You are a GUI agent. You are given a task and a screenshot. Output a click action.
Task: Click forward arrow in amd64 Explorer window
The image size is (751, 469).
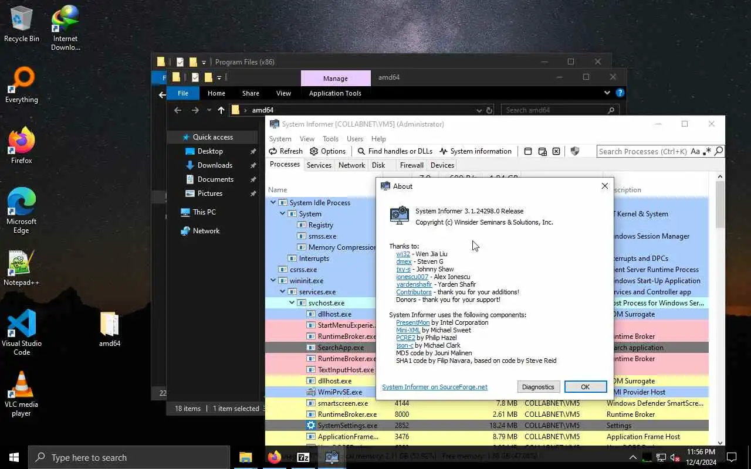coord(195,110)
